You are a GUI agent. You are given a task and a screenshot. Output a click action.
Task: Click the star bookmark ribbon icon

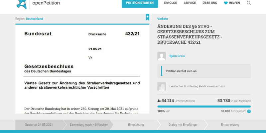pos(147,17)
